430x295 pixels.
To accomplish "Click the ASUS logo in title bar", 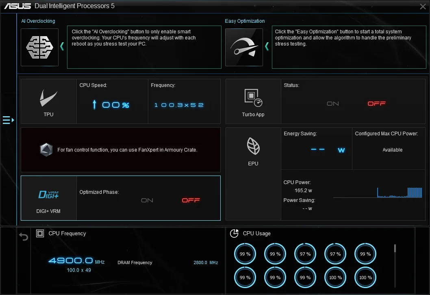I will 17,6.
